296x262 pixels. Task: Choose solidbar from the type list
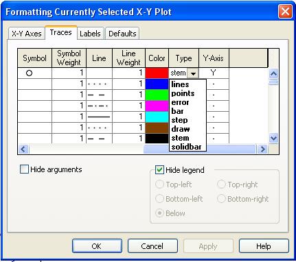(186, 147)
